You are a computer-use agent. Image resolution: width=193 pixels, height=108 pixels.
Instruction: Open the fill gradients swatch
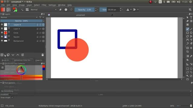pyautogui.click(x=3, y=10)
